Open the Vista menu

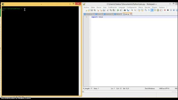coord(105,7)
